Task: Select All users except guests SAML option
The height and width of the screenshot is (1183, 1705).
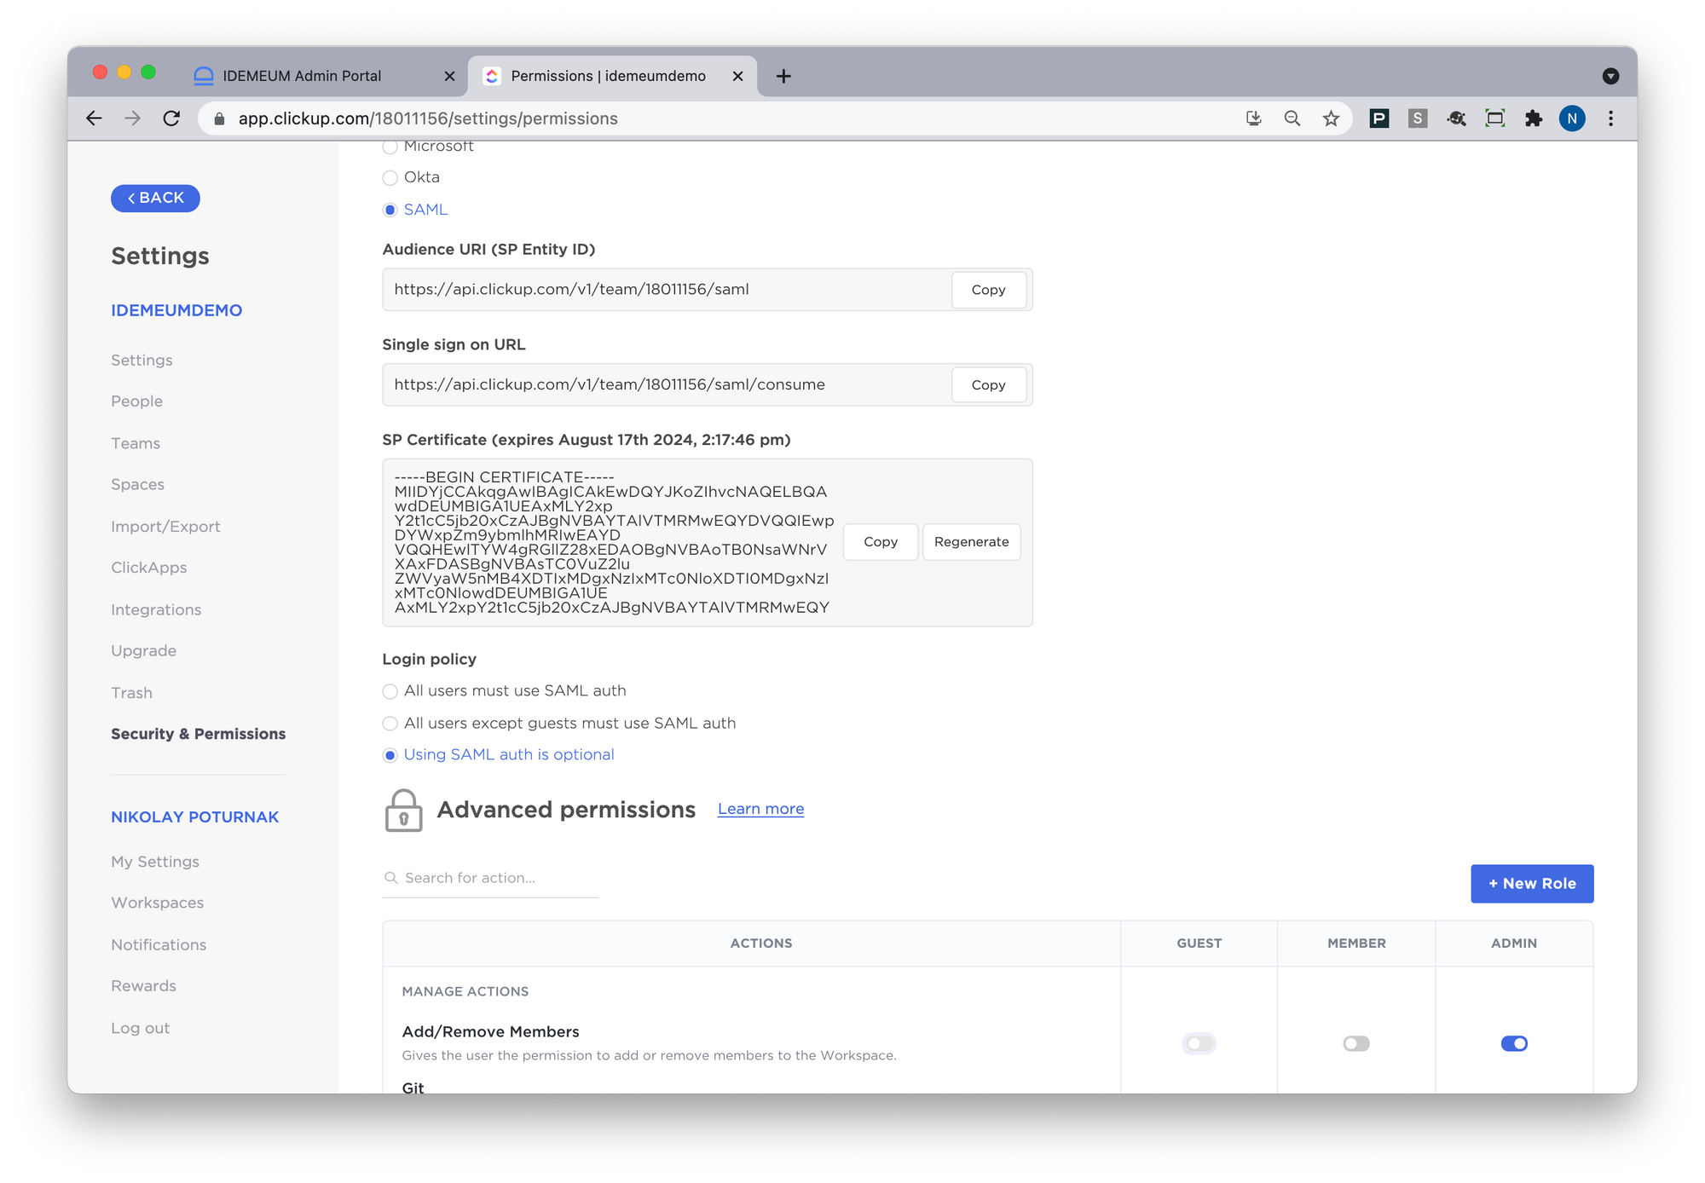Action: [x=390, y=724]
